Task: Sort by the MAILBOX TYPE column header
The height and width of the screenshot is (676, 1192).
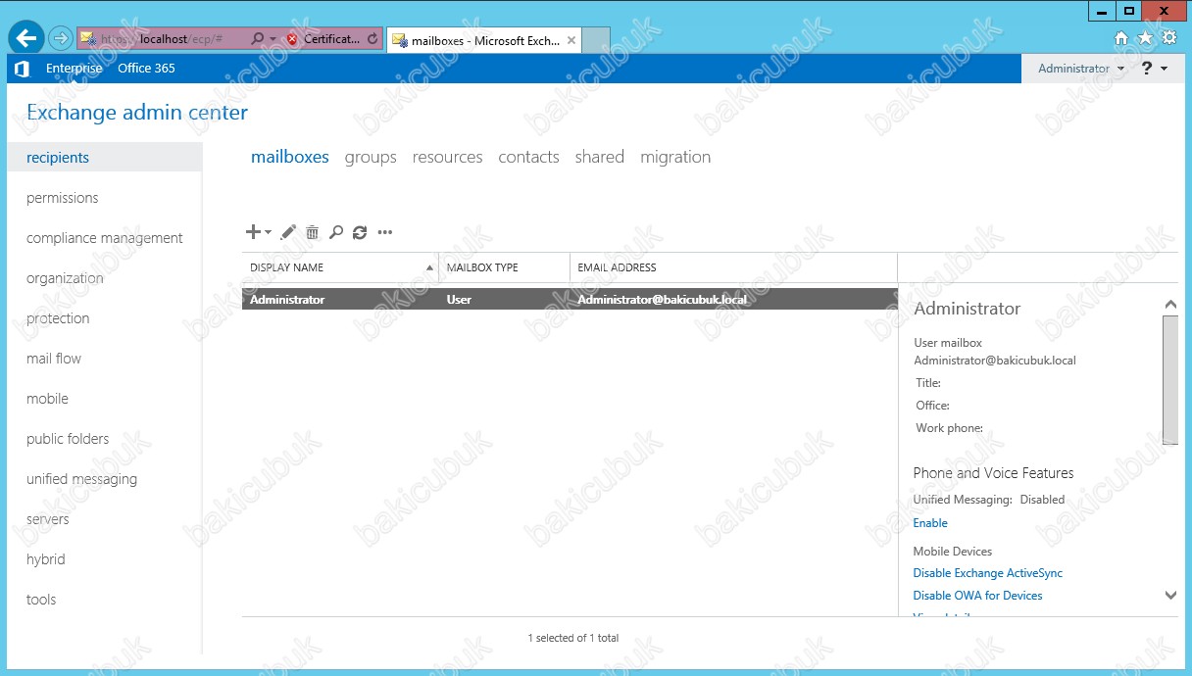Action: tap(504, 267)
